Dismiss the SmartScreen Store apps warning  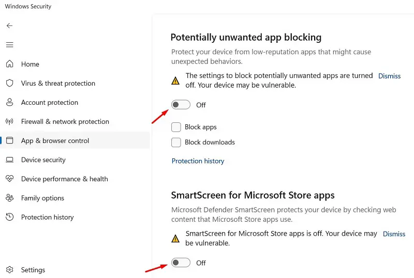click(x=394, y=234)
